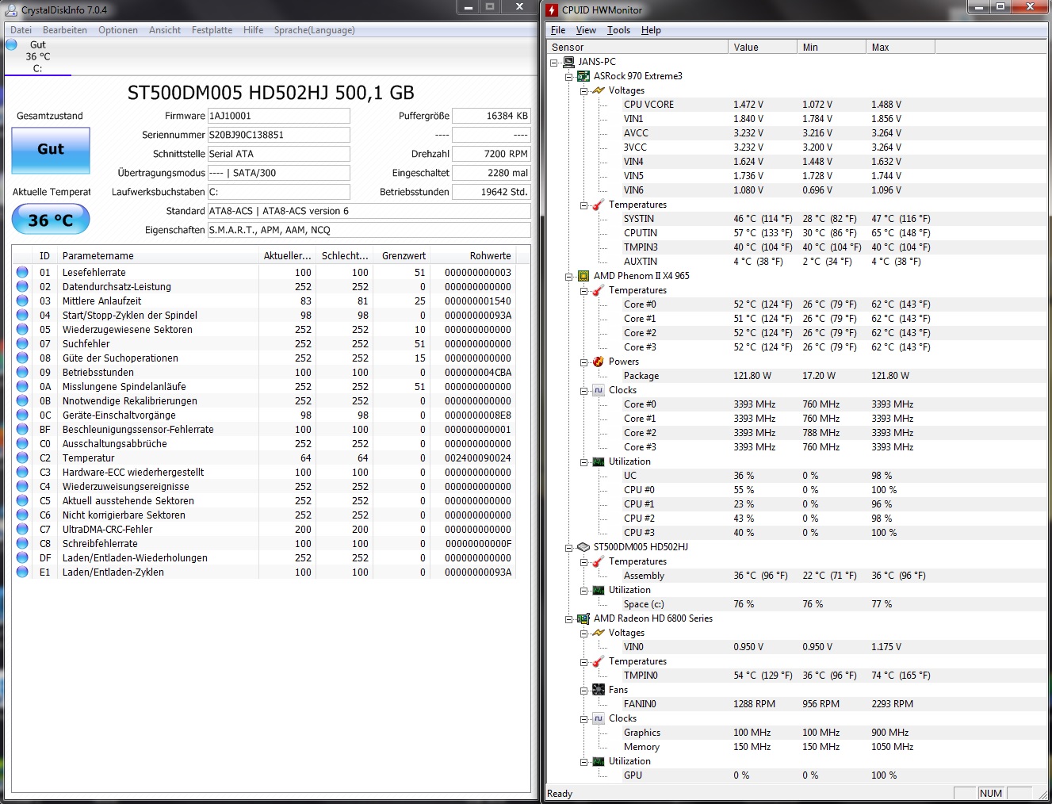Click the CPU Clocks waveform icon
The width and height of the screenshot is (1052, 804).
click(599, 390)
